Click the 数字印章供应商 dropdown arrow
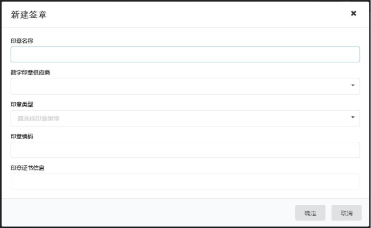 point(353,85)
